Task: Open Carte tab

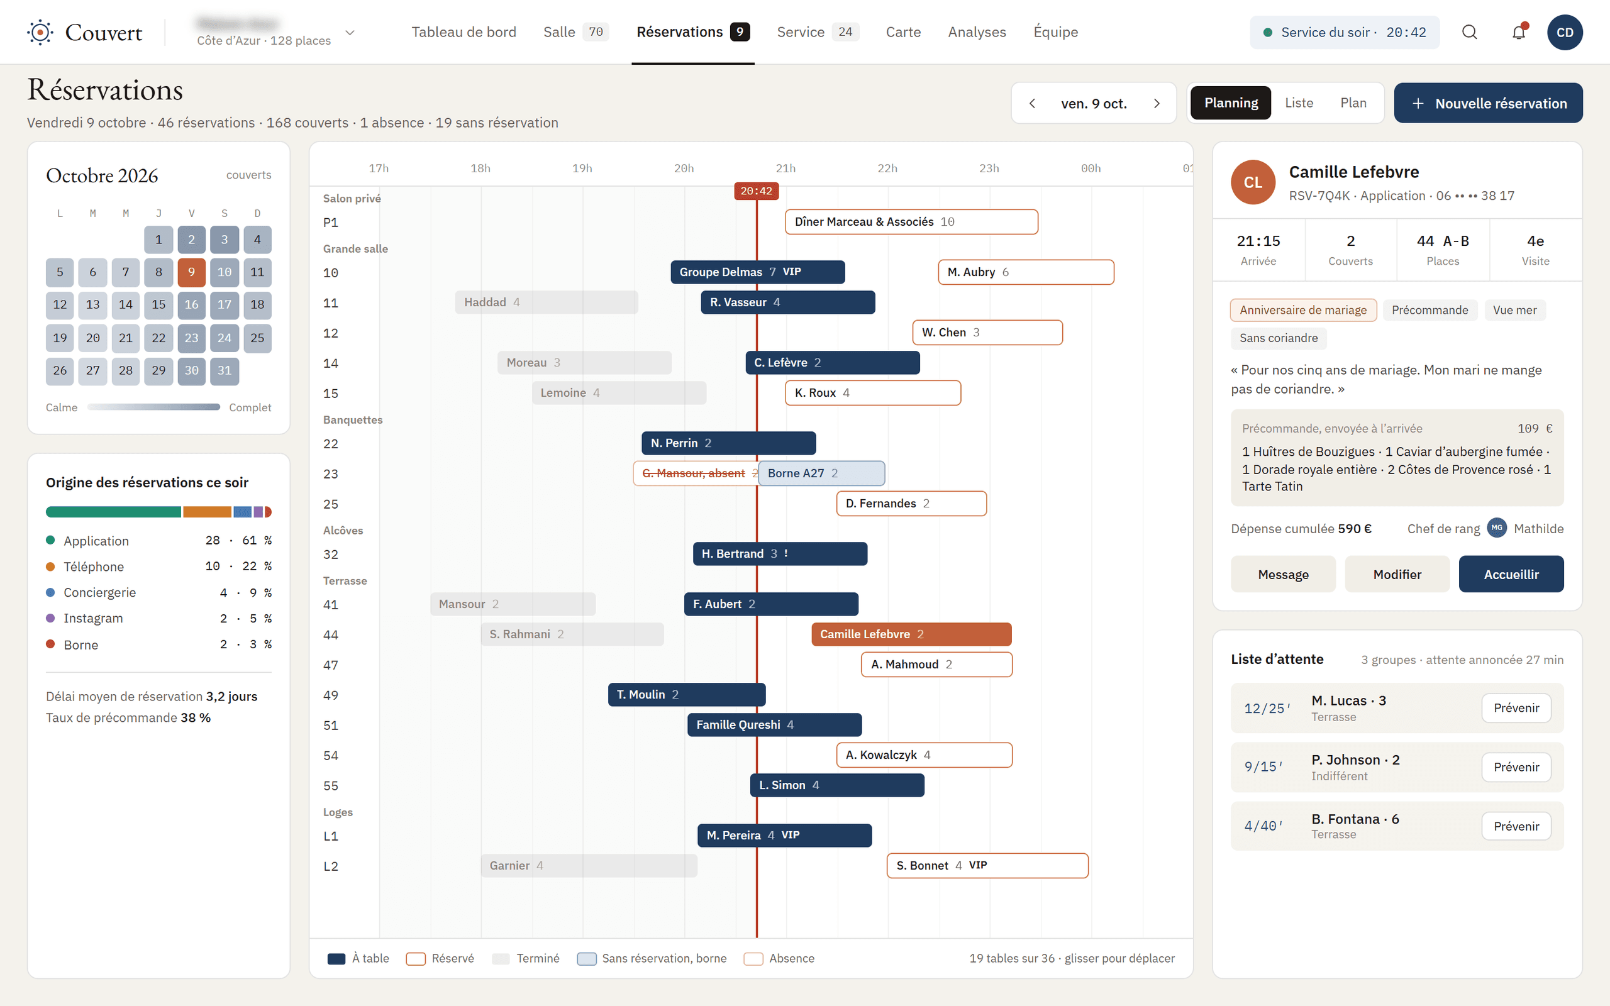Action: pos(903,32)
